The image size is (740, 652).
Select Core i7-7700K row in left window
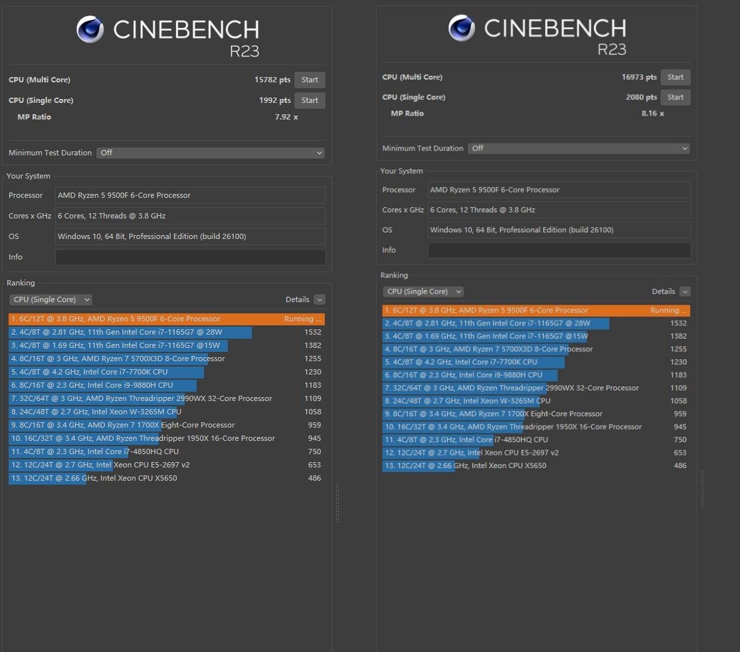(x=167, y=372)
